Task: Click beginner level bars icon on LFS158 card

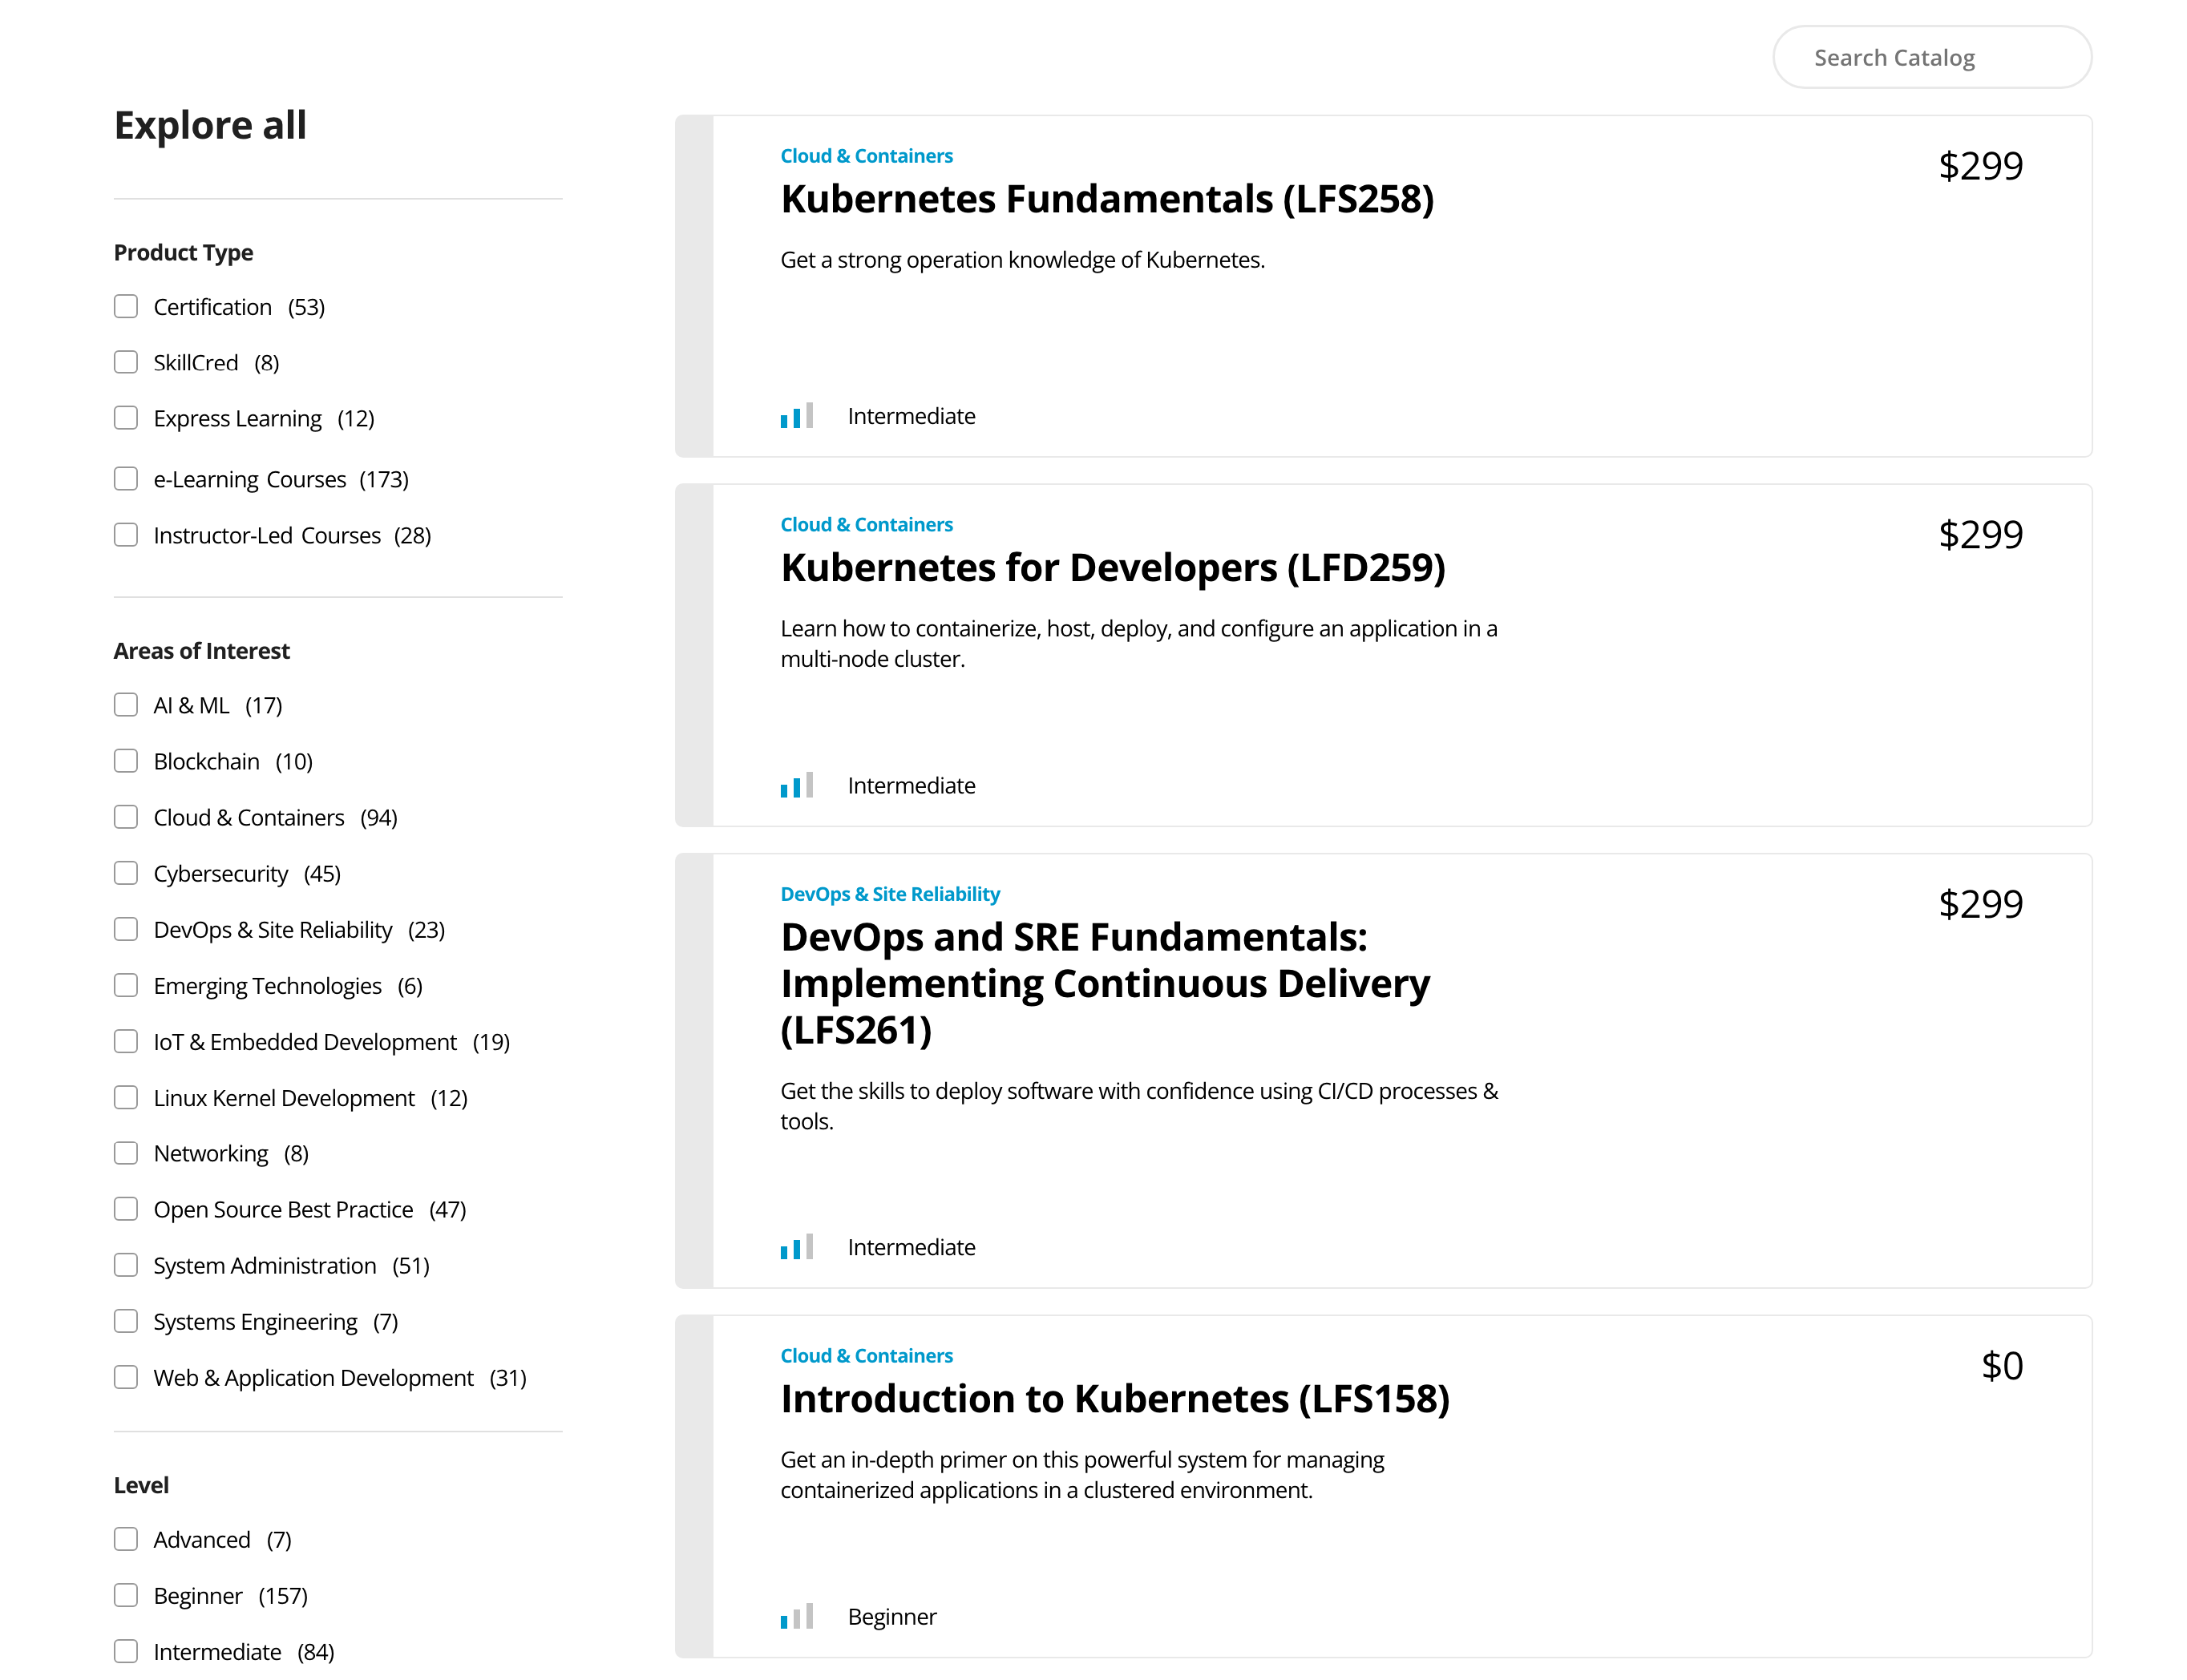Action: pos(797,1616)
